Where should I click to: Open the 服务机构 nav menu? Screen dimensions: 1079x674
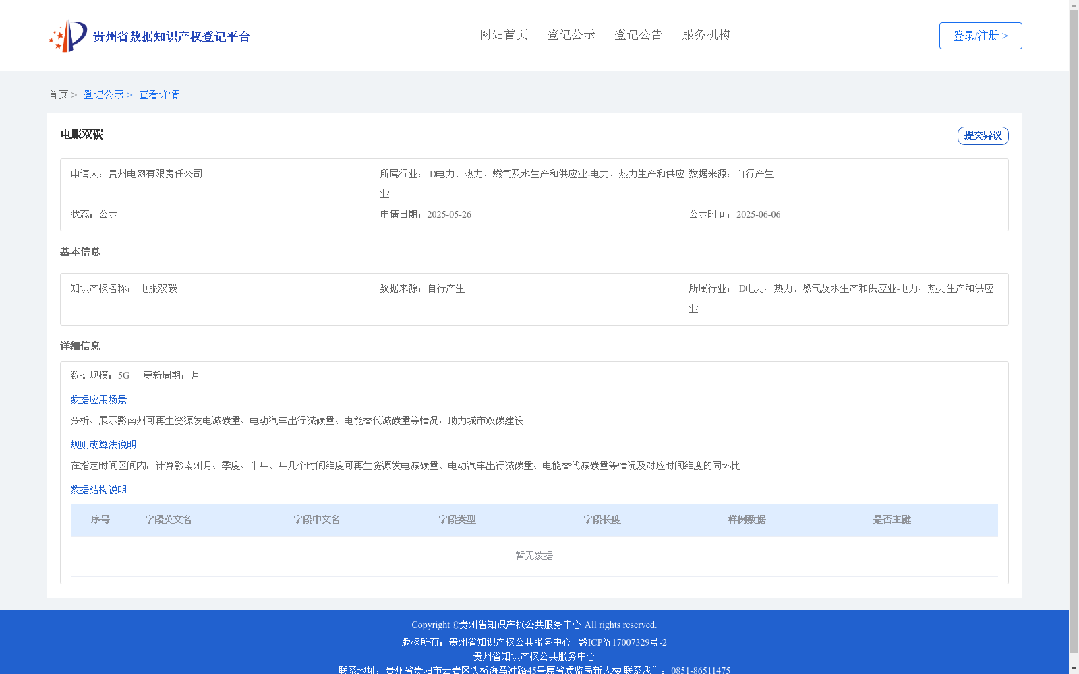(706, 34)
